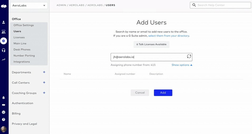This screenshot has width=252, height=134.
Task: Focus the Search Help Center field
Action: pyautogui.click(x=220, y=5)
